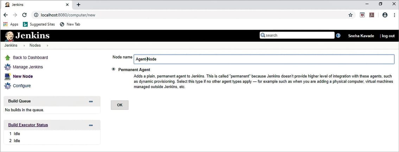The width and height of the screenshot is (399, 152).
Task: Open Back to Dashboard link
Action: point(30,58)
